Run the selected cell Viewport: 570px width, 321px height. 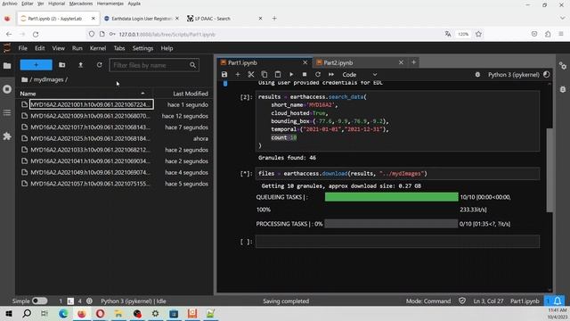click(x=291, y=74)
